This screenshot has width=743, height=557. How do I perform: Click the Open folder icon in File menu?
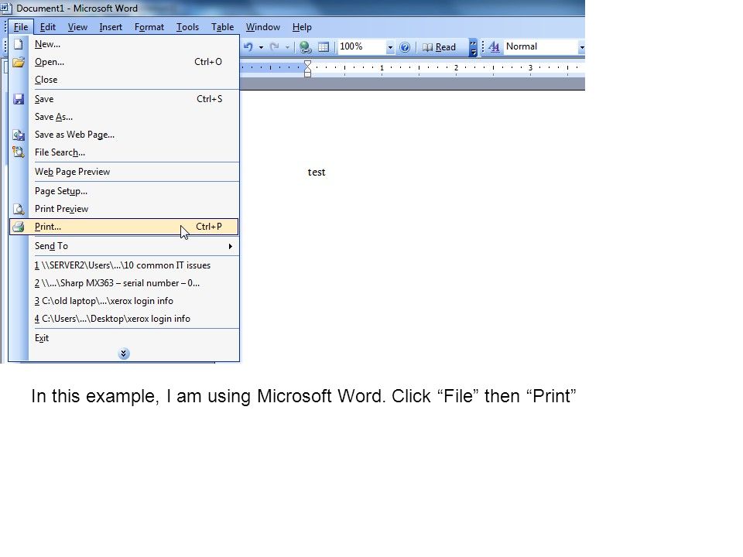point(19,62)
